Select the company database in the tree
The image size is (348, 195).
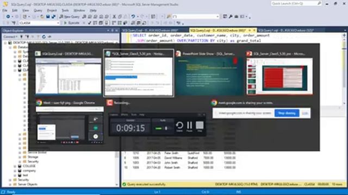pyautogui.click(x=29, y=171)
